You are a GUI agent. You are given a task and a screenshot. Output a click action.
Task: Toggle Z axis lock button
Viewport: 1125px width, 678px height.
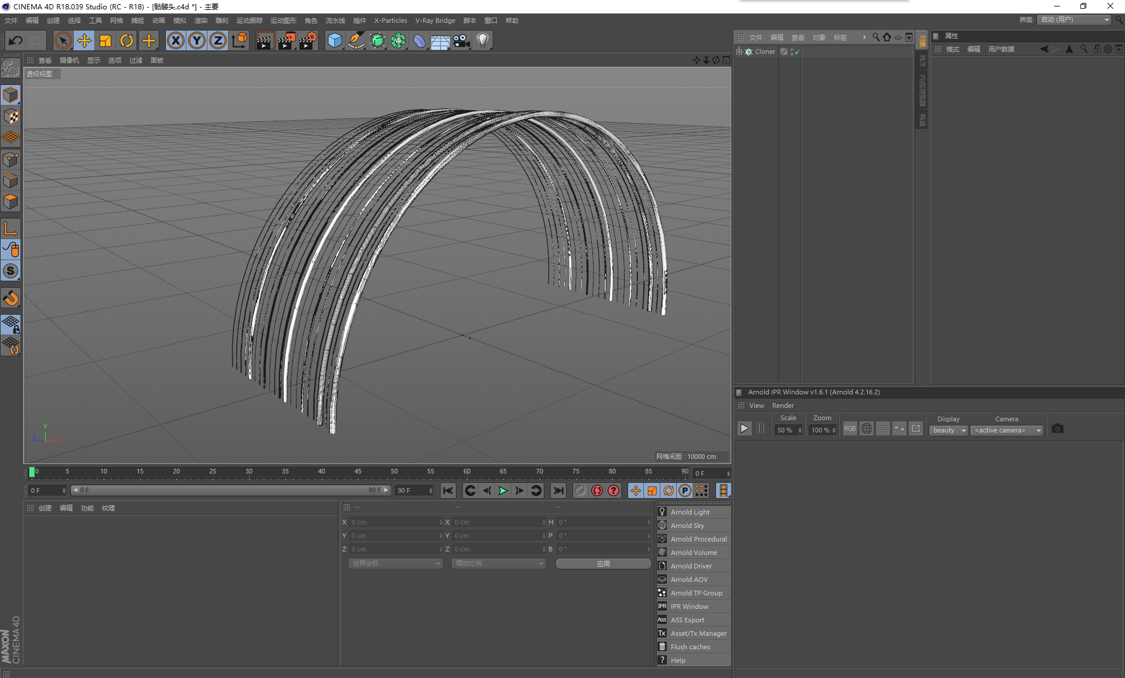click(218, 40)
